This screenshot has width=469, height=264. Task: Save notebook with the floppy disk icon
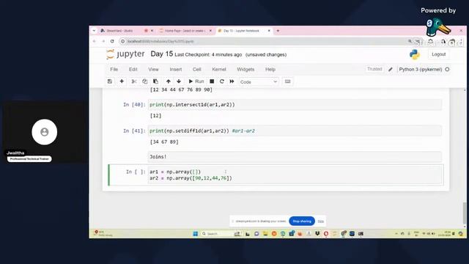pyautogui.click(x=110, y=81)
